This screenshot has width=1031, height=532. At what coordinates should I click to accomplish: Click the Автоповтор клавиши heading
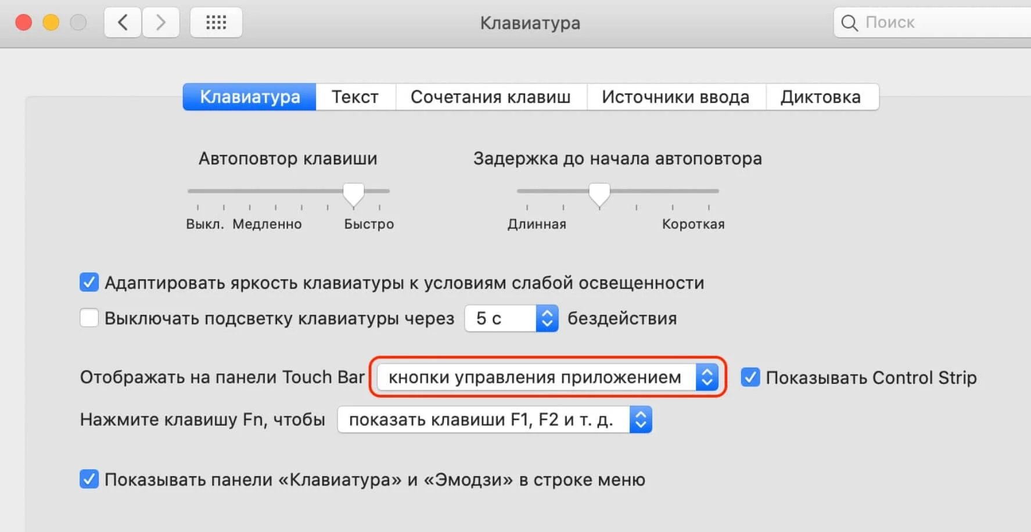coord(288,159)
